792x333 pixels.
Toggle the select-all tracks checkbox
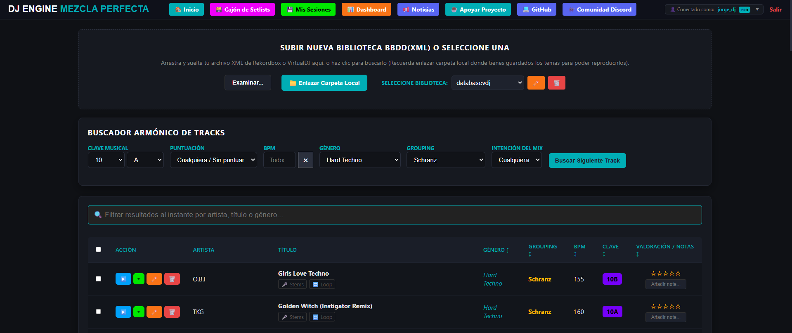point(98,249)
